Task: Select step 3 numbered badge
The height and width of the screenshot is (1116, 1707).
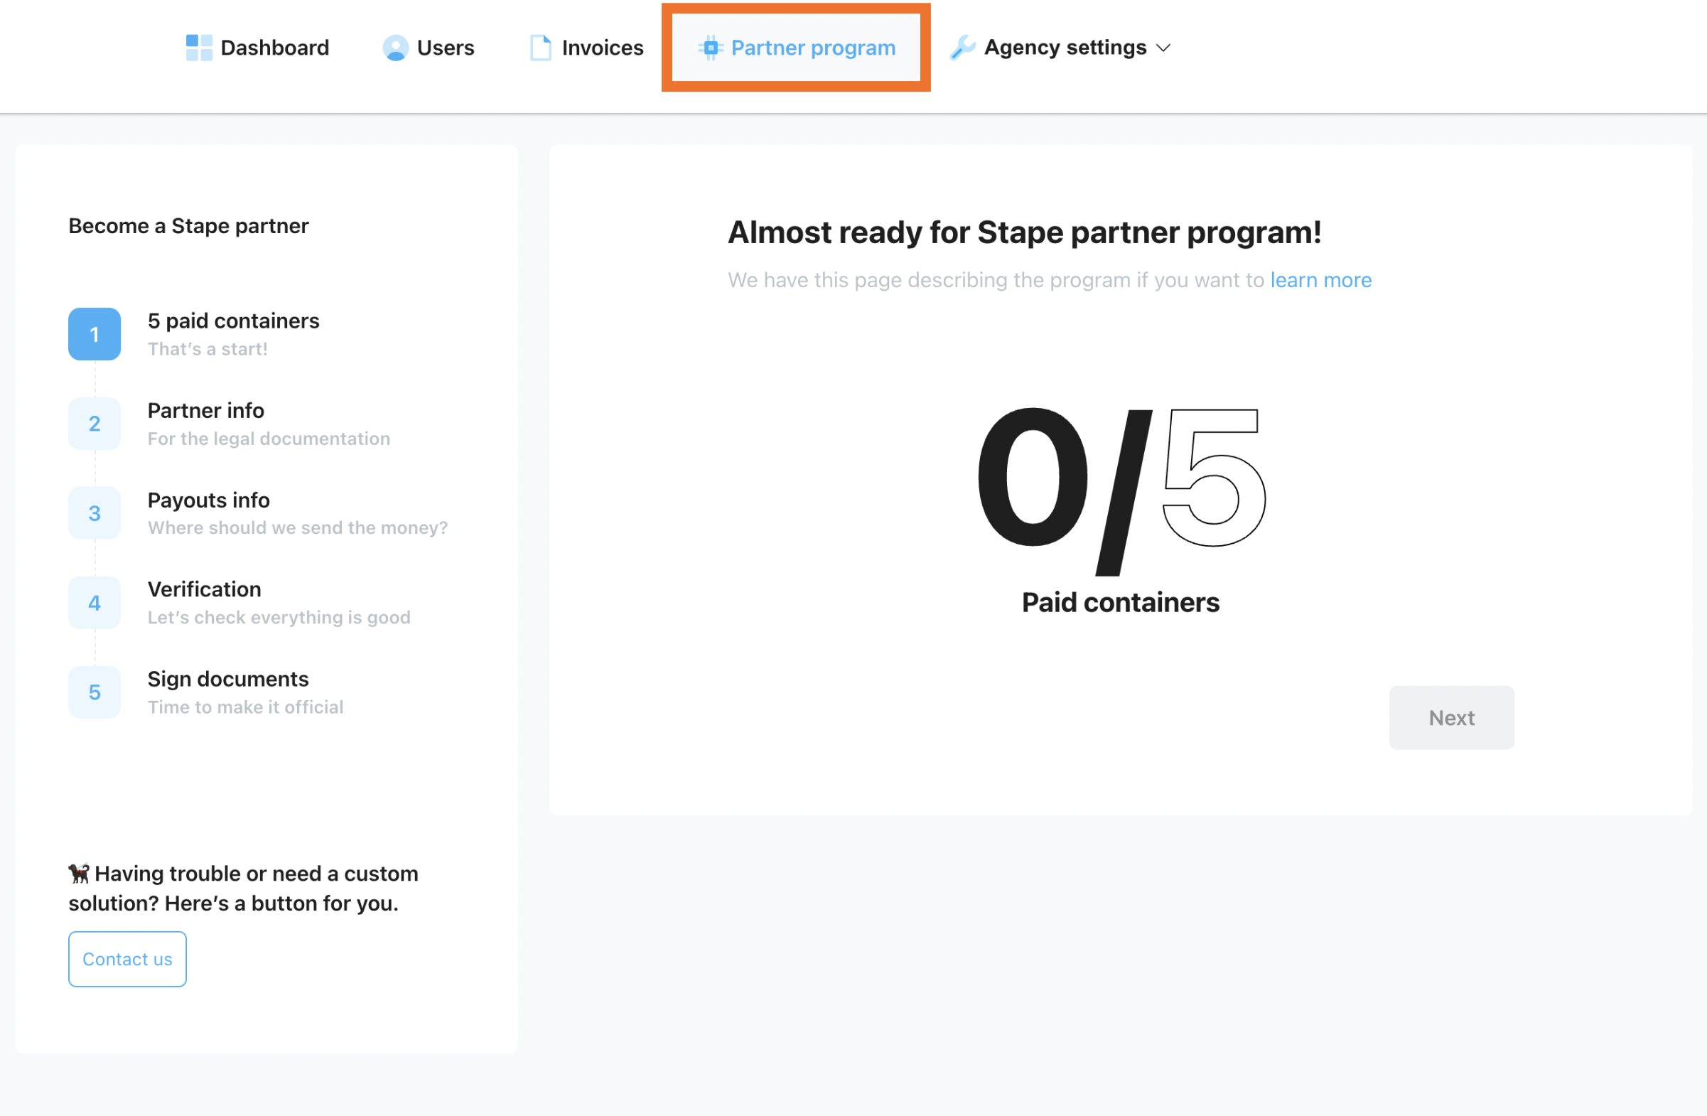Action: pos(95,513)
